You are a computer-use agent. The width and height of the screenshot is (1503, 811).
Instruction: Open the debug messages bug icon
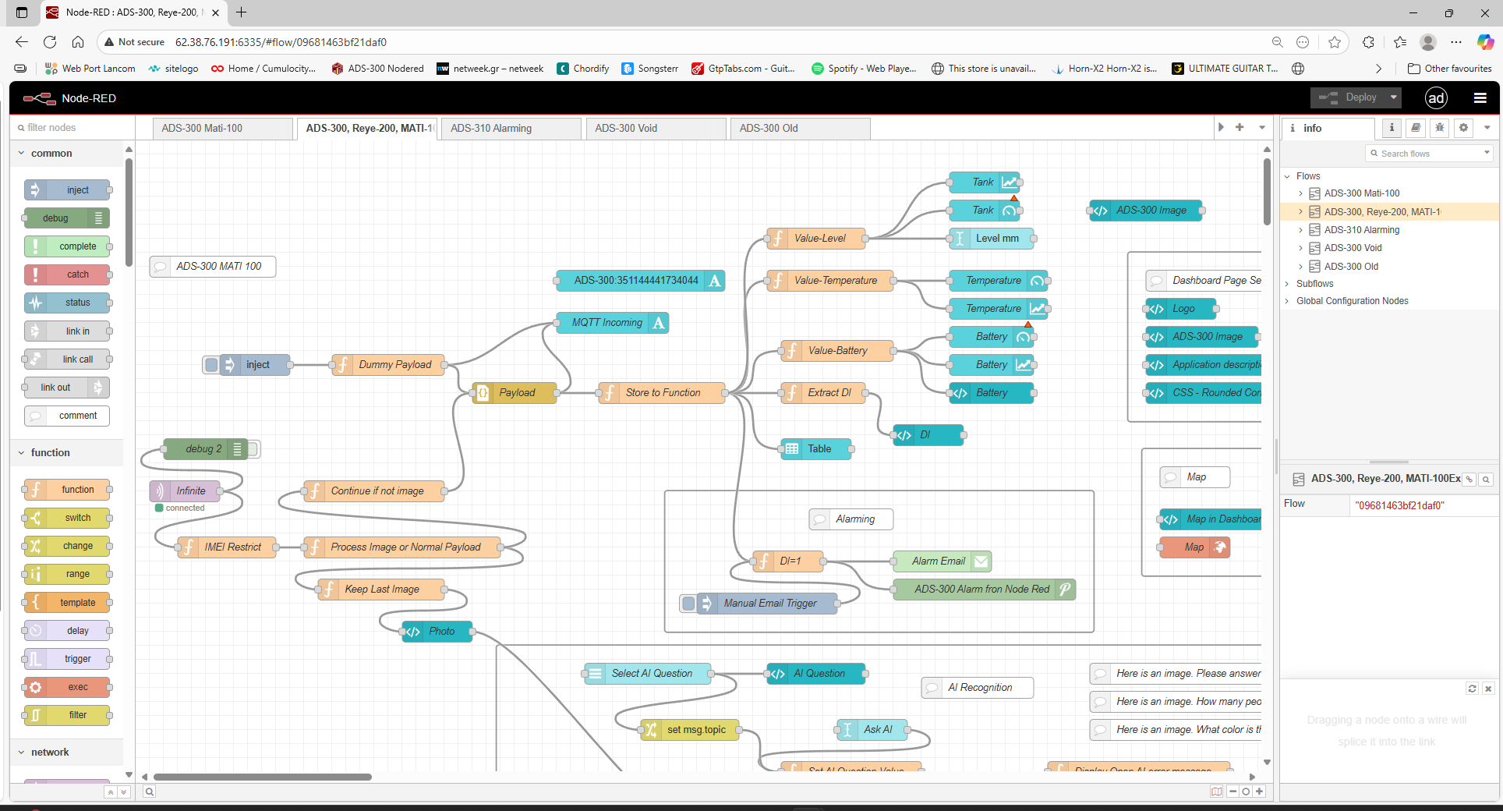click(1440, 128)
